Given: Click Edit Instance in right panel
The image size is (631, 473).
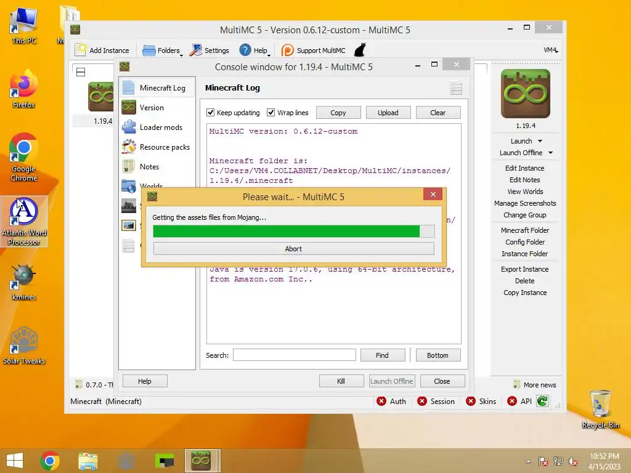Looking at the screenshot, I should coord(525,168).
